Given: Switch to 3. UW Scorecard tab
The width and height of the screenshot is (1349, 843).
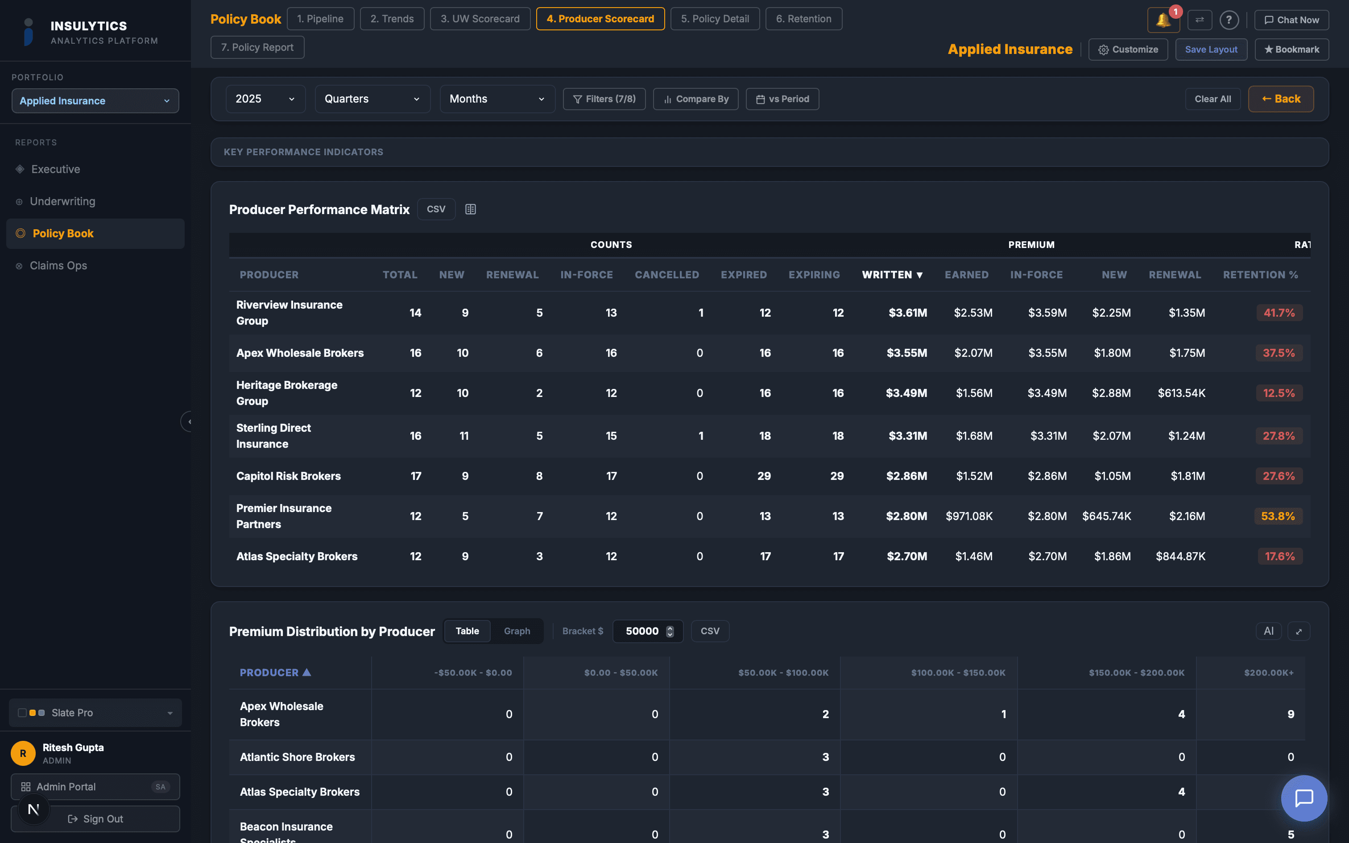Looking at the screenshot, I should point(480,19).
